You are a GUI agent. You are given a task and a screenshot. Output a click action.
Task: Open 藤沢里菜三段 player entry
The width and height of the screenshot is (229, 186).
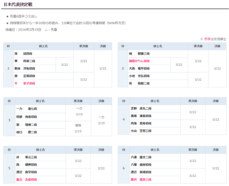point(141,180)
